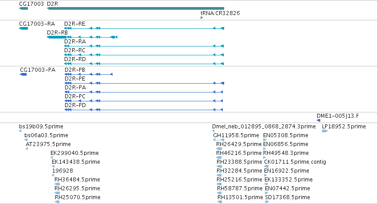Click the bs06a03.5prime EST glyph

[26, 140]
